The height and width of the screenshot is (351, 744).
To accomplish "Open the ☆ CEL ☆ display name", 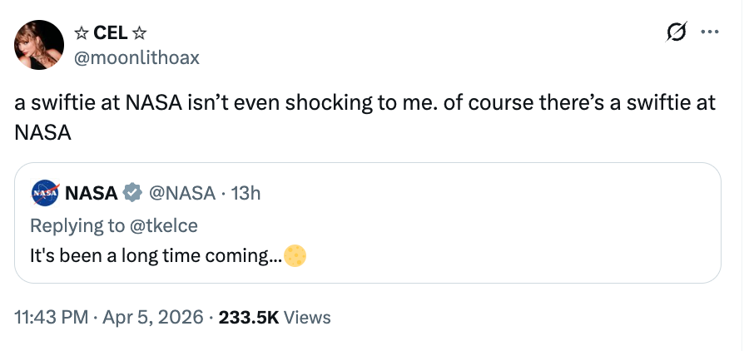I will [111, 33].
